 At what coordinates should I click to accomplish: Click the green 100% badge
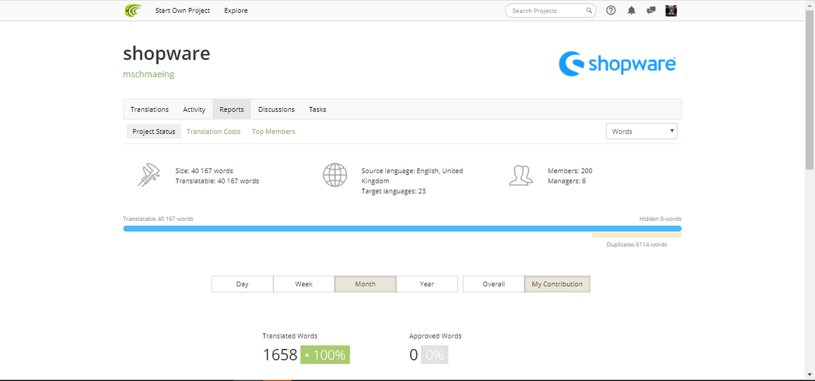(325, 355)
